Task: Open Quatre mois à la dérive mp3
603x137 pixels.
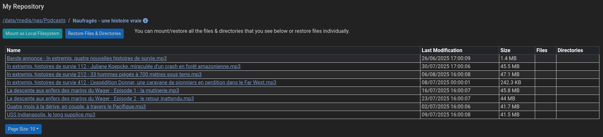Action: (76, 107)
